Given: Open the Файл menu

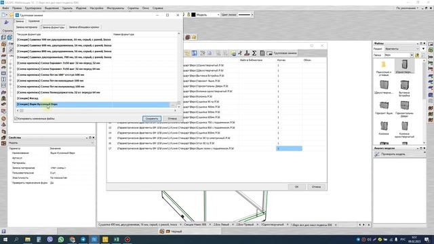Looking at the screenshot, I should point(5,8).
